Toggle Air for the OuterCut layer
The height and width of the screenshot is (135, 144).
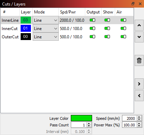pyautogui.click(x=123, y=37)
